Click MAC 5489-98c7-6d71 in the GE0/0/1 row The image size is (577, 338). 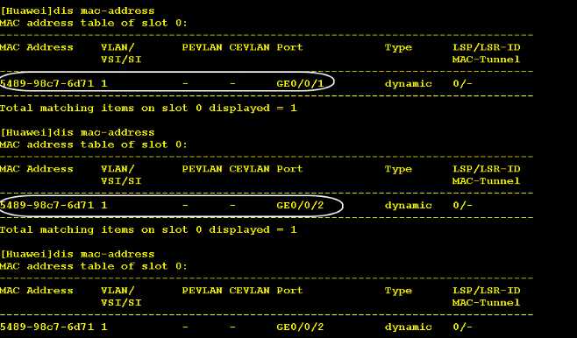click(46, 84)
